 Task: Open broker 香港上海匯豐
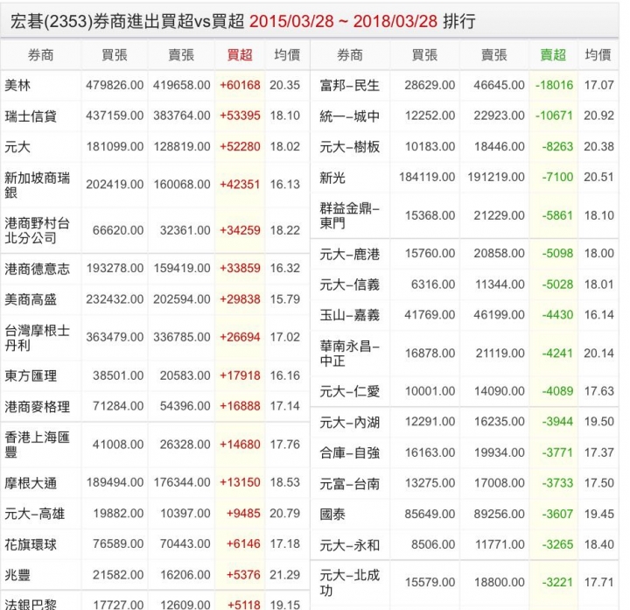[x=38, y=445]
